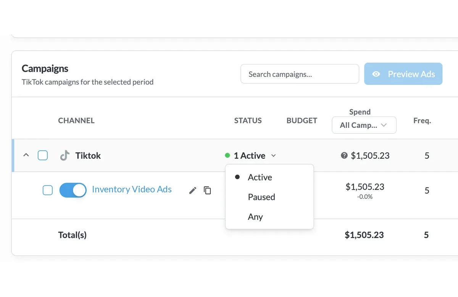Select Paused in the status menu
The image size is (458, 297).
tap(269, 197)
